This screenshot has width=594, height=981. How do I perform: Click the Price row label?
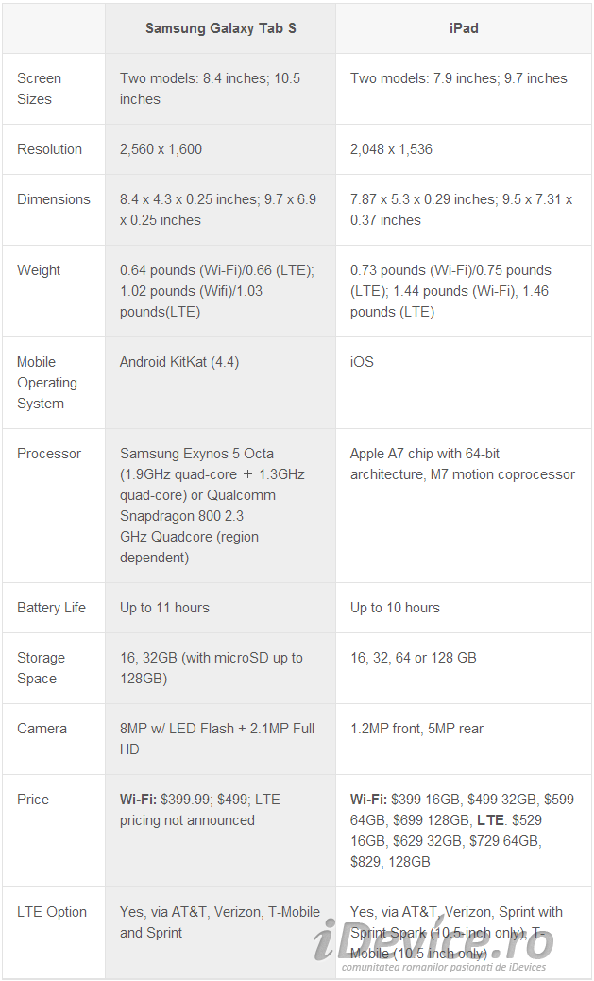click(33, 799)
